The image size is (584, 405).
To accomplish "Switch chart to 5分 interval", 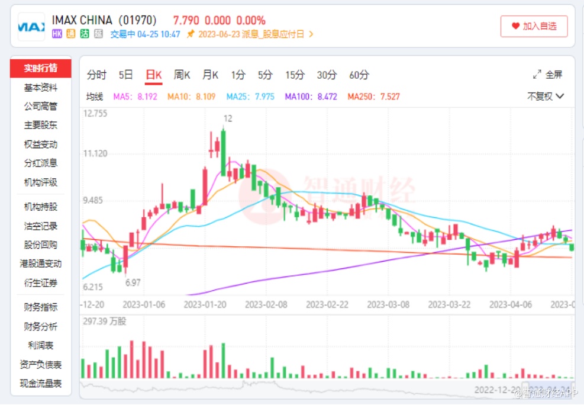I will [265, 75].
